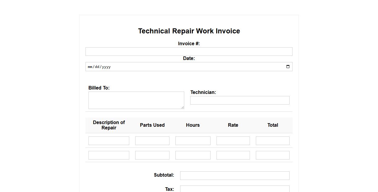Click first row Description of Repair field
This screenshot has height=192, width=378.
tap(109, 141)
